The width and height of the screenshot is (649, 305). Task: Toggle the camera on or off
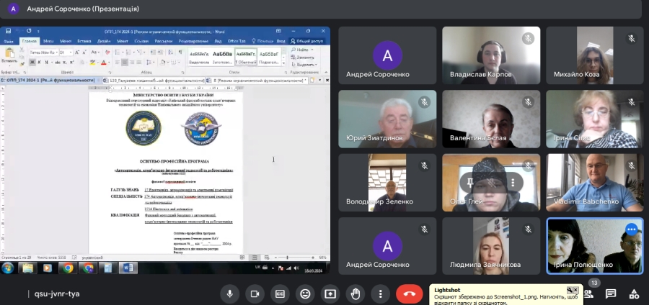coord(255,293)
